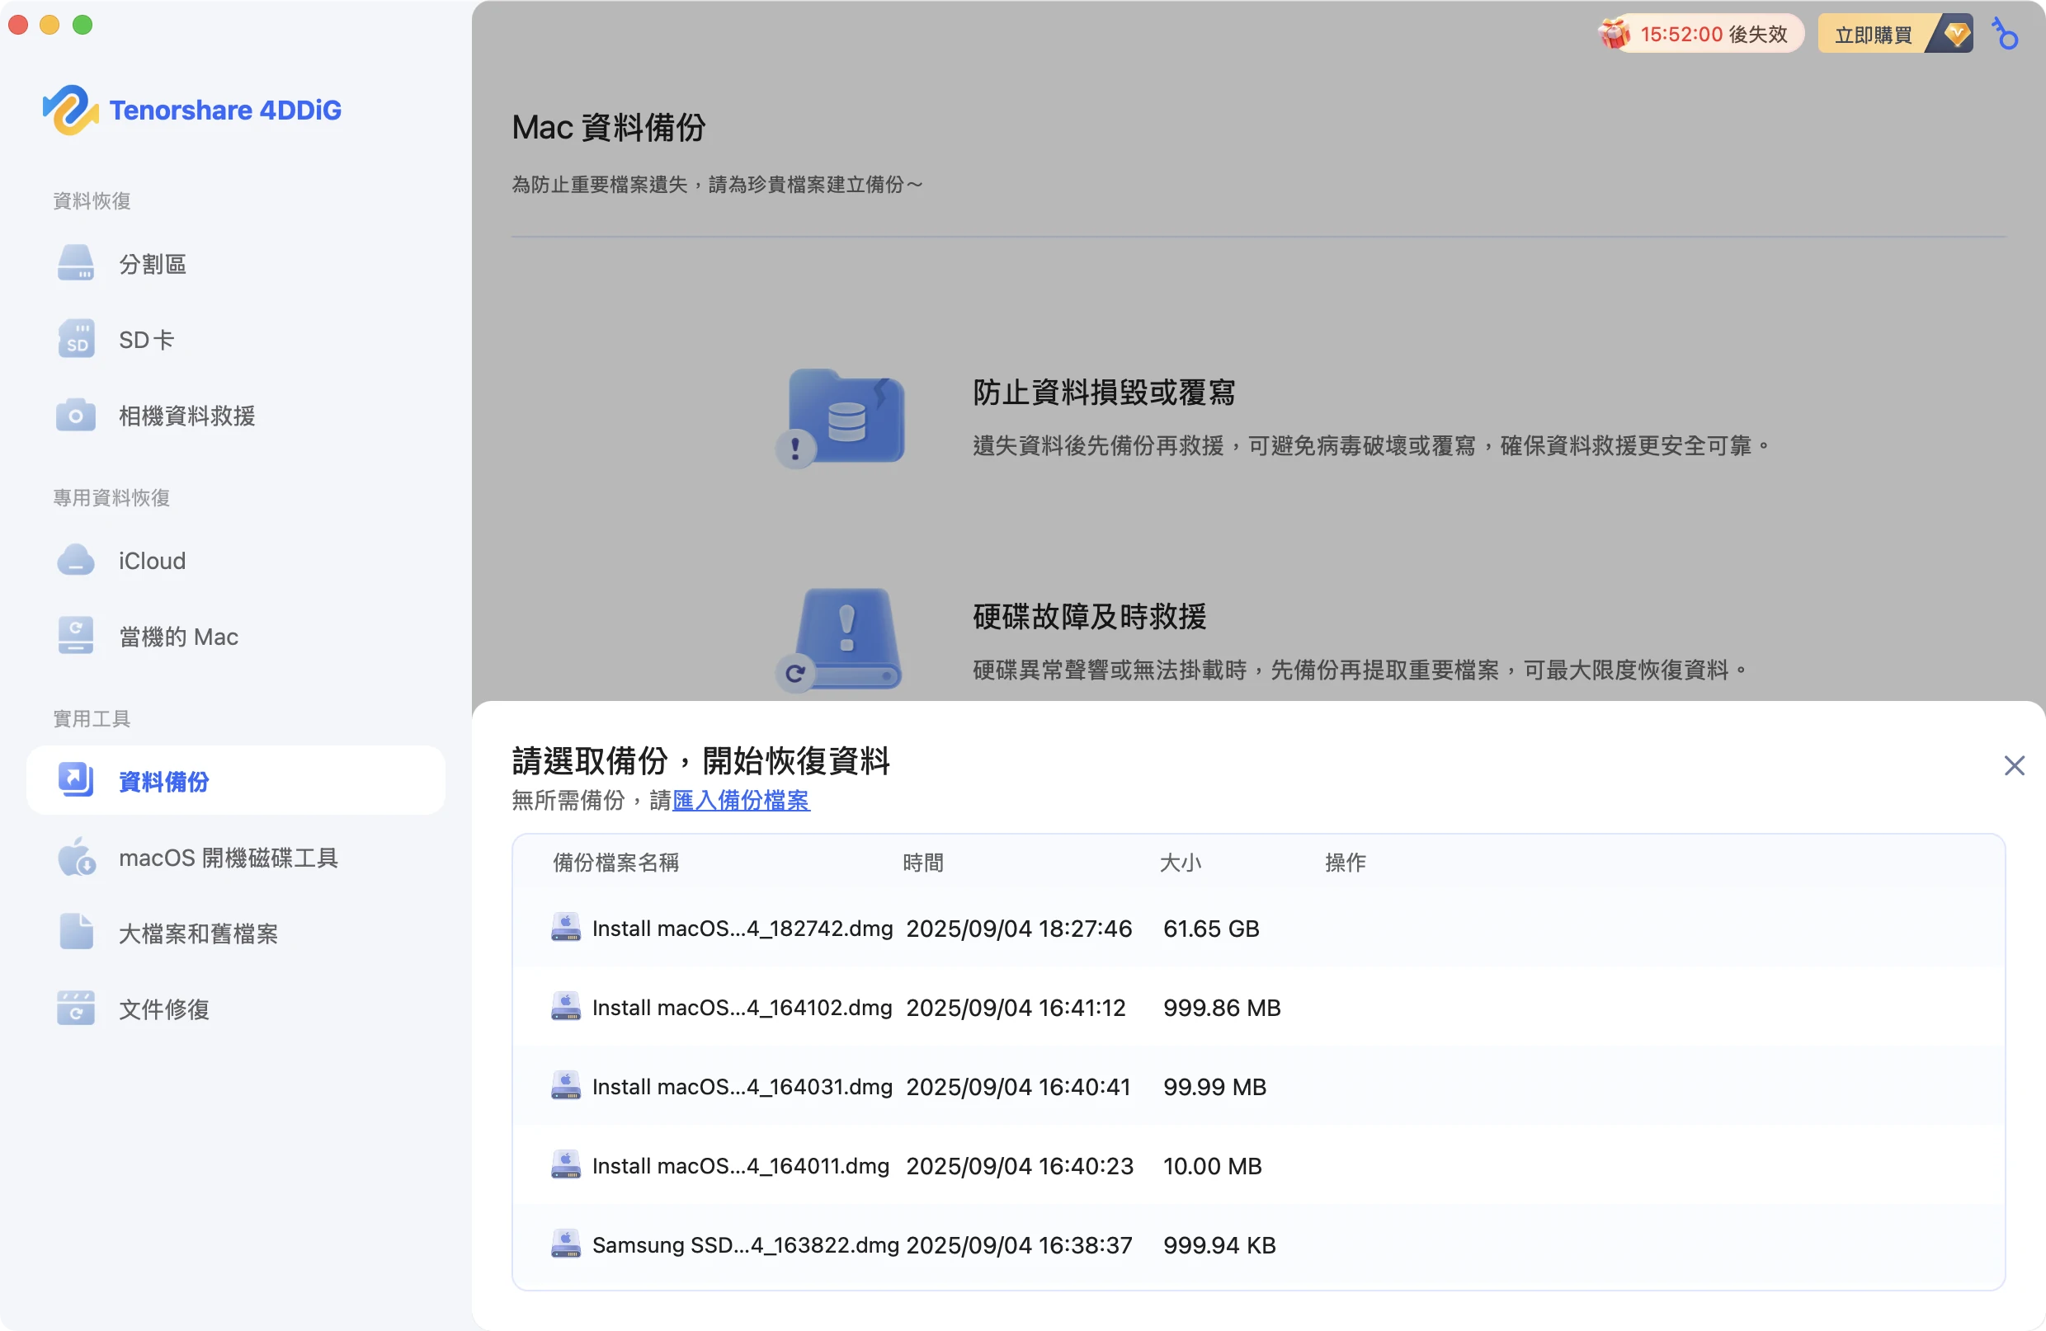Viewport: 2046px width, 1331px height.
Task: Click the size 999.86 MB
Action: point(1222,1007)
